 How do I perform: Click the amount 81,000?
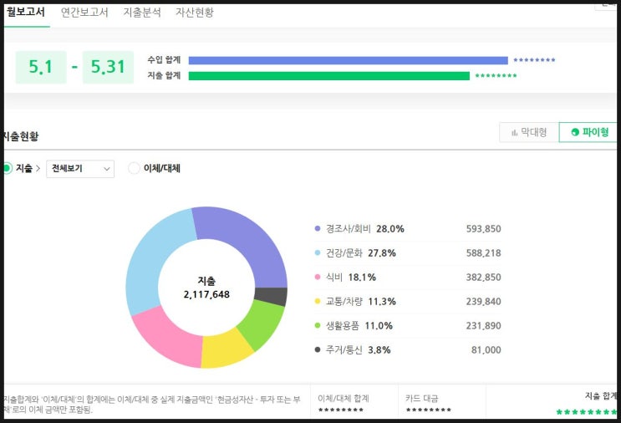coord(486,349)
